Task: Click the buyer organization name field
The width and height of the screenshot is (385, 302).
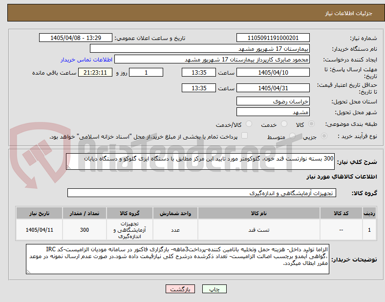Action: pyautogui.click(x=200, y=48)
